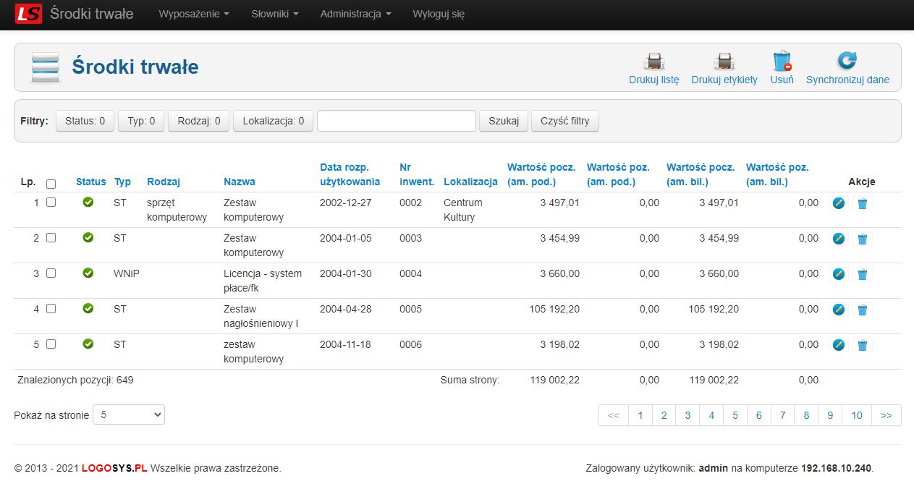This screenshot has height=489, width=914.
Task: Go to page 5 in pagination
Action: tap(735, 415)
